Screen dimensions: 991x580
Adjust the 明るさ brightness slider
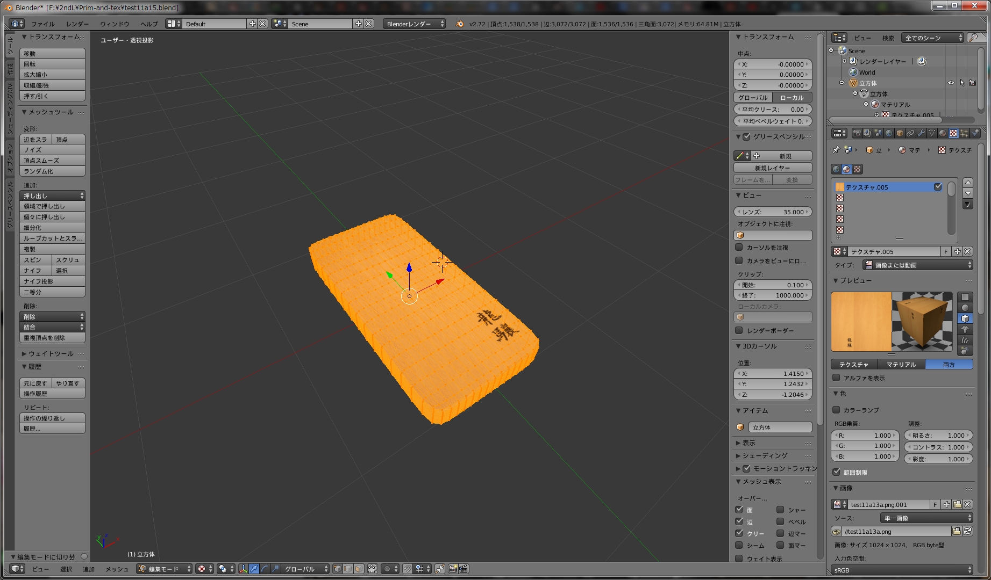tap(938, 436)
